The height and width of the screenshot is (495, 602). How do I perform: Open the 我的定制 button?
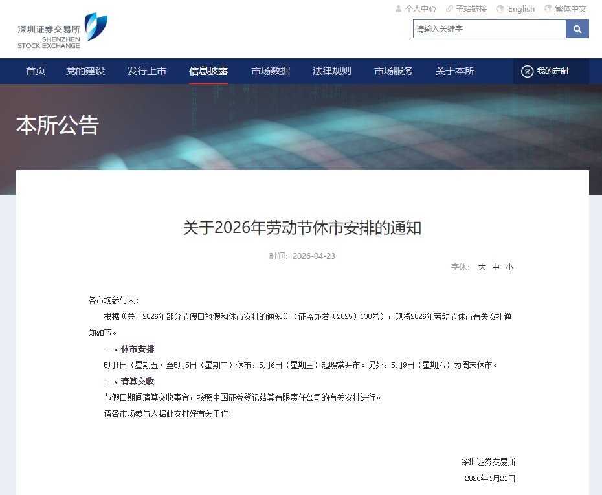552,71
